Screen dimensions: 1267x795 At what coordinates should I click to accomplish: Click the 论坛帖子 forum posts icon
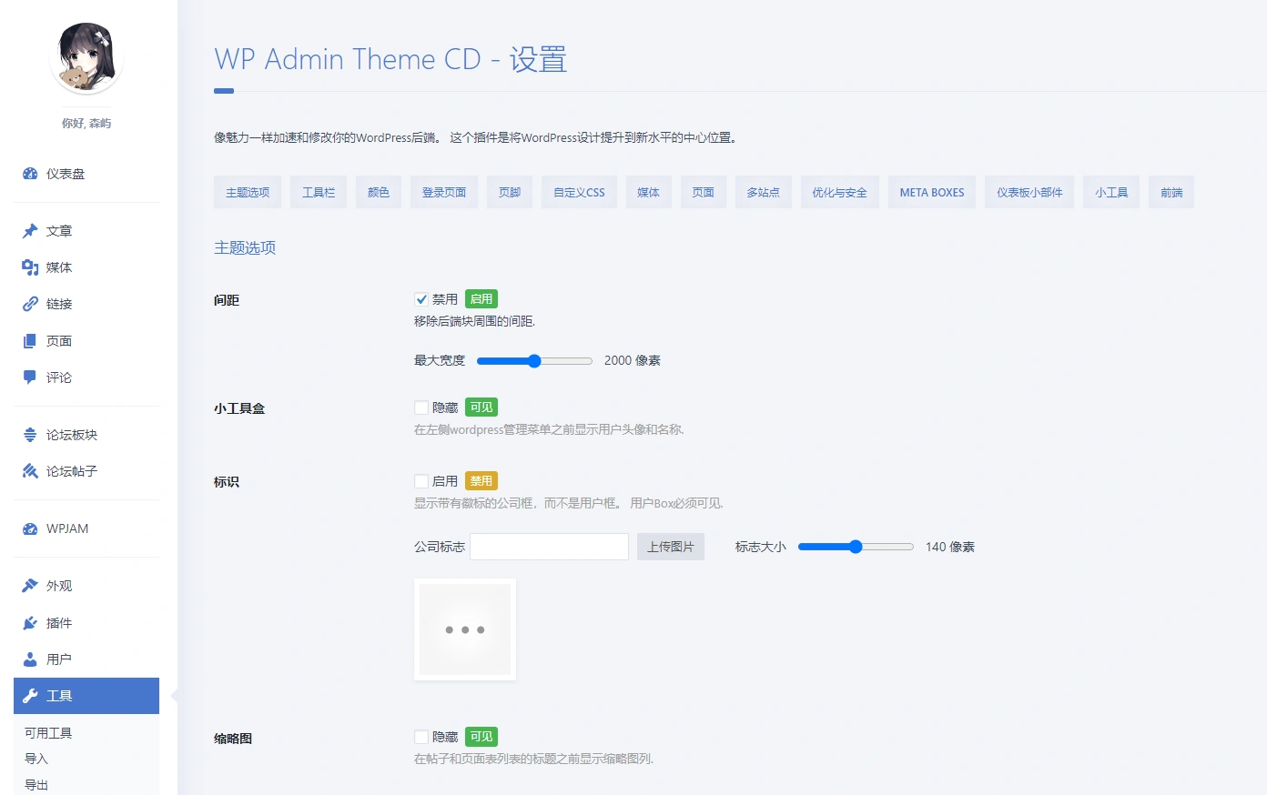[30, 471]
